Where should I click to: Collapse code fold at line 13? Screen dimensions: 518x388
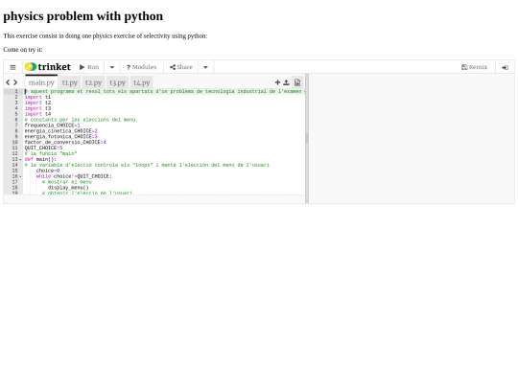(20, 159)
